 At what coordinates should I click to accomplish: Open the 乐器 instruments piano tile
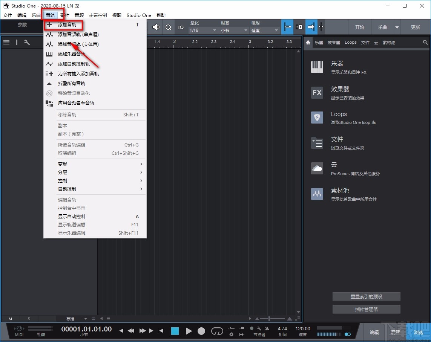tap(317, 67)
